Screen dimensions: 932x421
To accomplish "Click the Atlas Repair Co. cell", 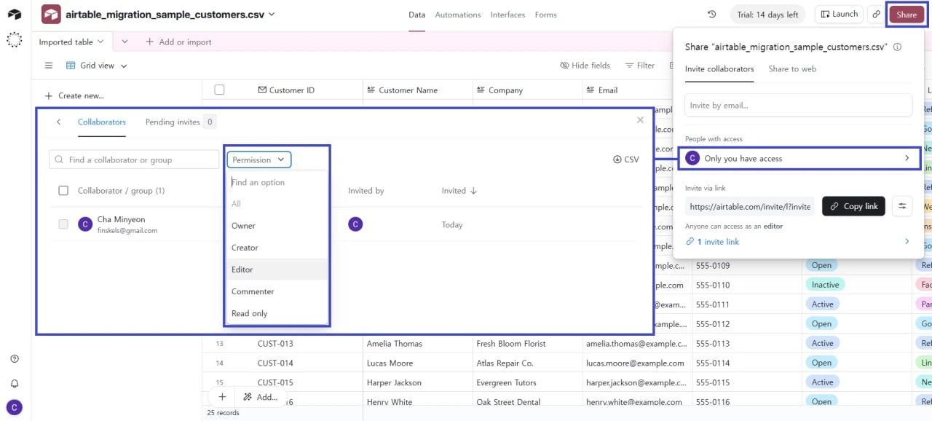I will click(528, 363).
